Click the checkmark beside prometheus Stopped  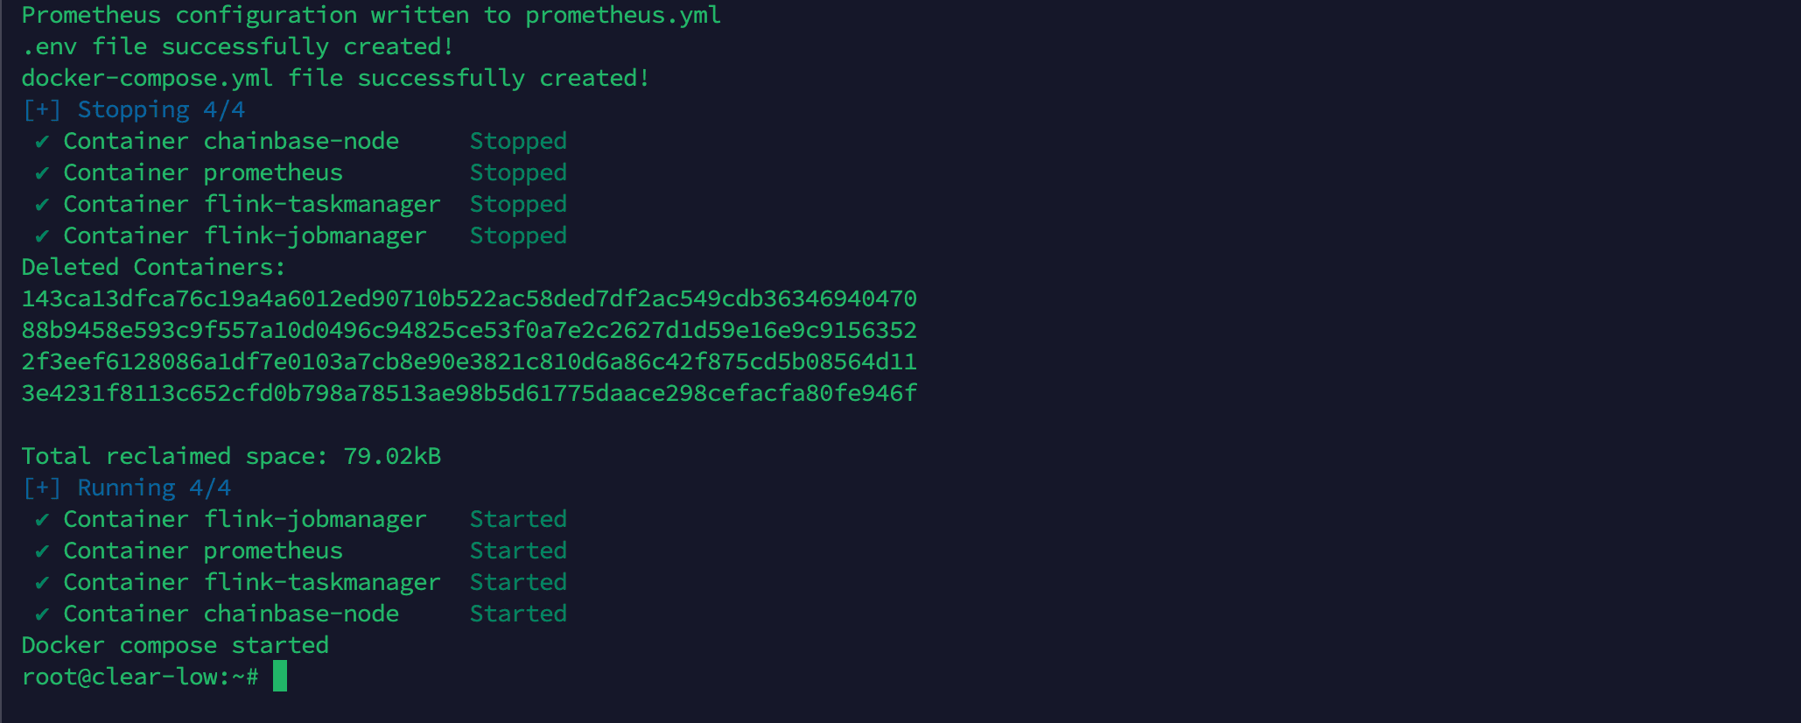point(42,173)
